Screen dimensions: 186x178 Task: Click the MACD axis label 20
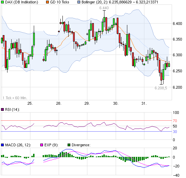pyautogui.click(x=175, y=148)
